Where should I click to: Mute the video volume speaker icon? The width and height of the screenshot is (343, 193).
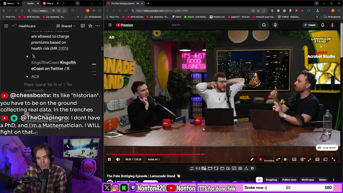(118, 159)
